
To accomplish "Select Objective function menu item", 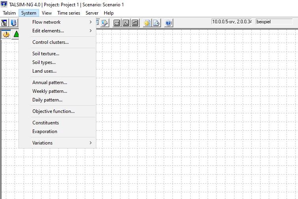I will [x=53, y=111].
